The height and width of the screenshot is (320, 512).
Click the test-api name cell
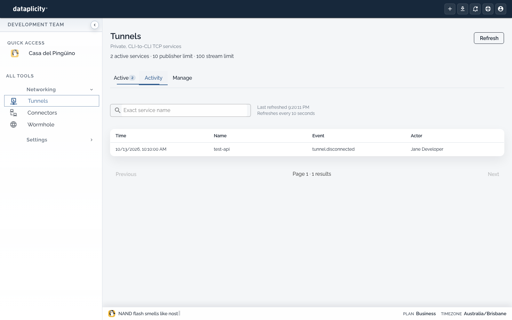click(222, 149)
